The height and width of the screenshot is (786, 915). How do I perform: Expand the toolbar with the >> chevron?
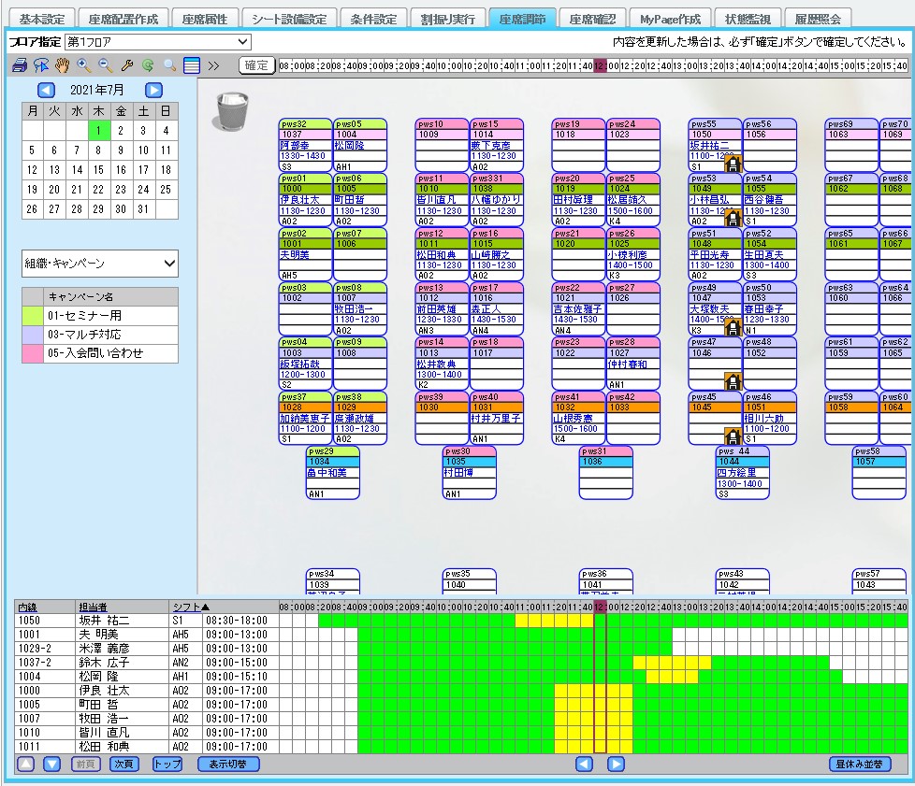(x=213, y=65)
